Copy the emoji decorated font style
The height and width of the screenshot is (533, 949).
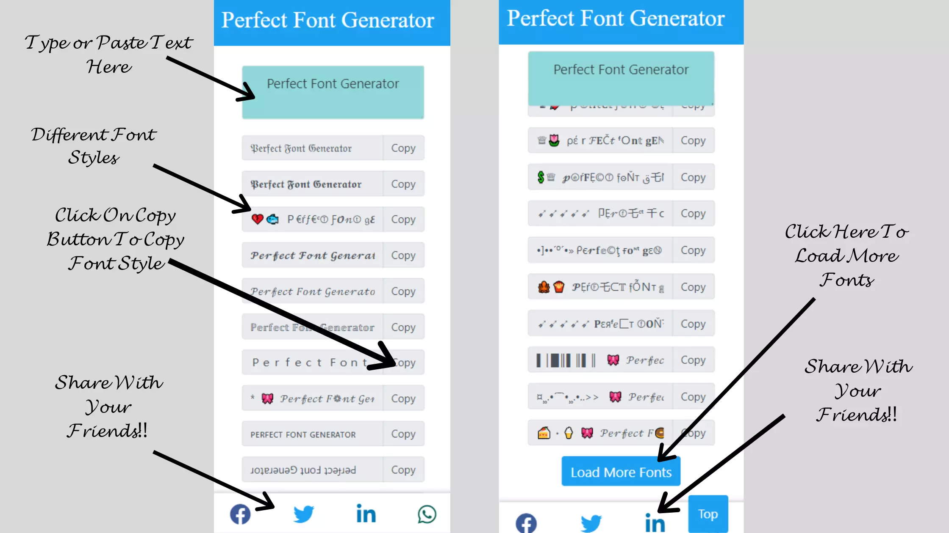(x=403, y=219)
